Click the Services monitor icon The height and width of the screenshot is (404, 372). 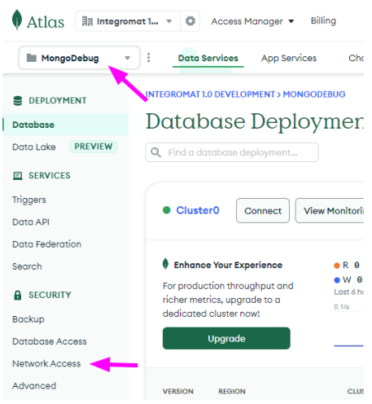tap(18, 176)
